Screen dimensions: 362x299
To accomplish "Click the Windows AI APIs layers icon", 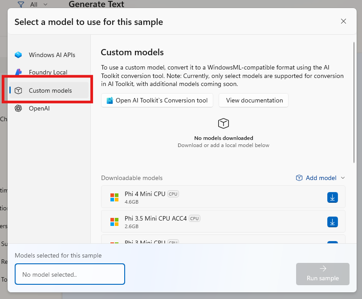I will (18, 55).
